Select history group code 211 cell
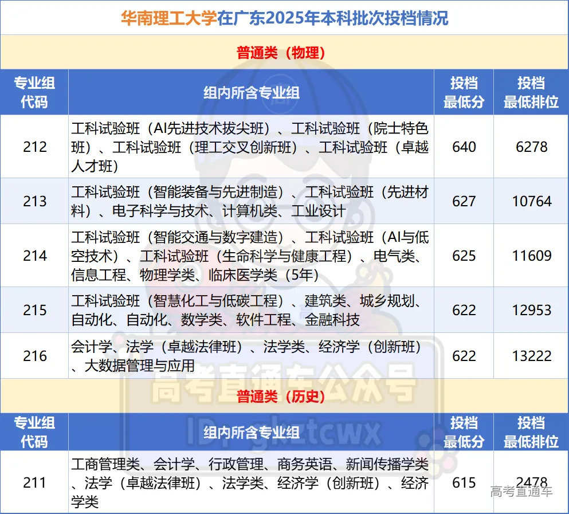Viewport: 569px width, 514px height. [35, 482]
